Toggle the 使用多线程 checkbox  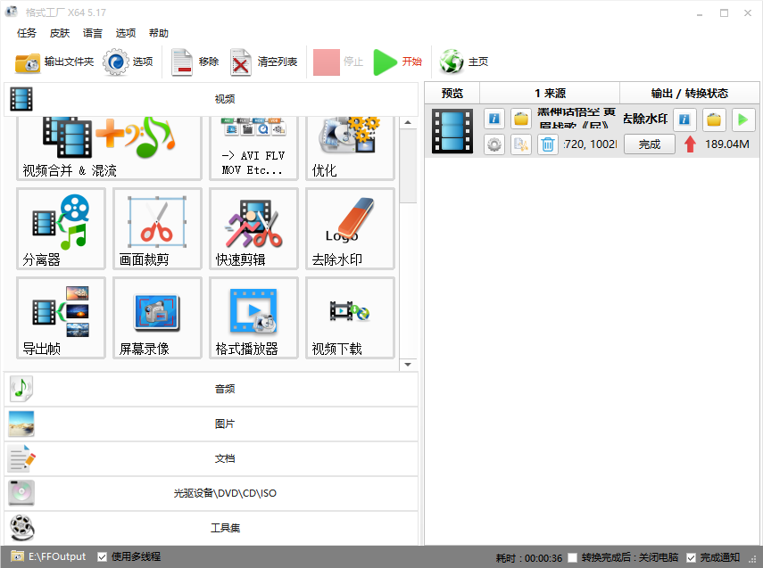[x=103, y=556]
